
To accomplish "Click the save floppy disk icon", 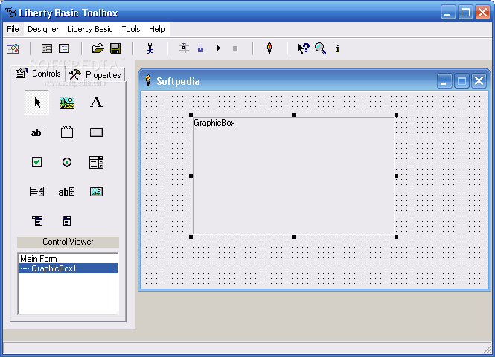I will [115, 48].
